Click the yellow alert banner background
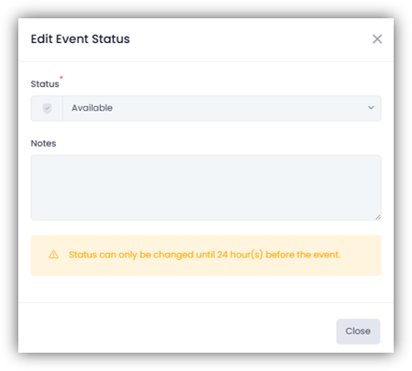 click(206, 267)
